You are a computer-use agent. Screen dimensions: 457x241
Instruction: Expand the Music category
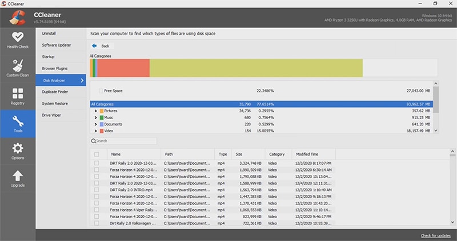(95, 118)
